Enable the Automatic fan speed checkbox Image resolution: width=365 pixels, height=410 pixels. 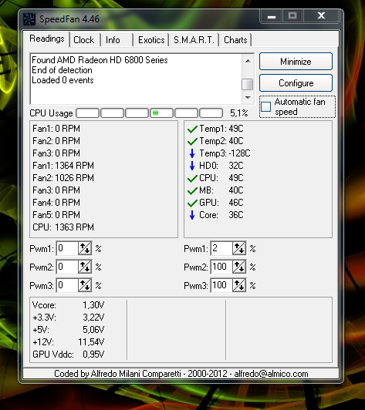coord(265,106)
